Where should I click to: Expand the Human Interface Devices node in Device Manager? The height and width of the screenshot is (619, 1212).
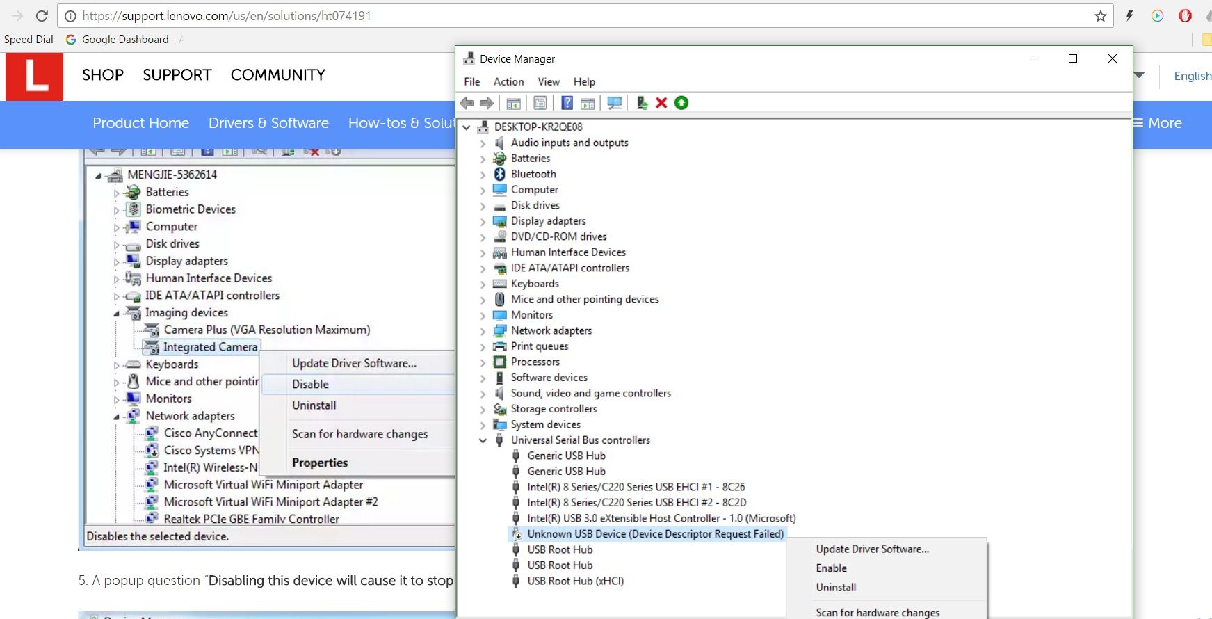[483, 252]
